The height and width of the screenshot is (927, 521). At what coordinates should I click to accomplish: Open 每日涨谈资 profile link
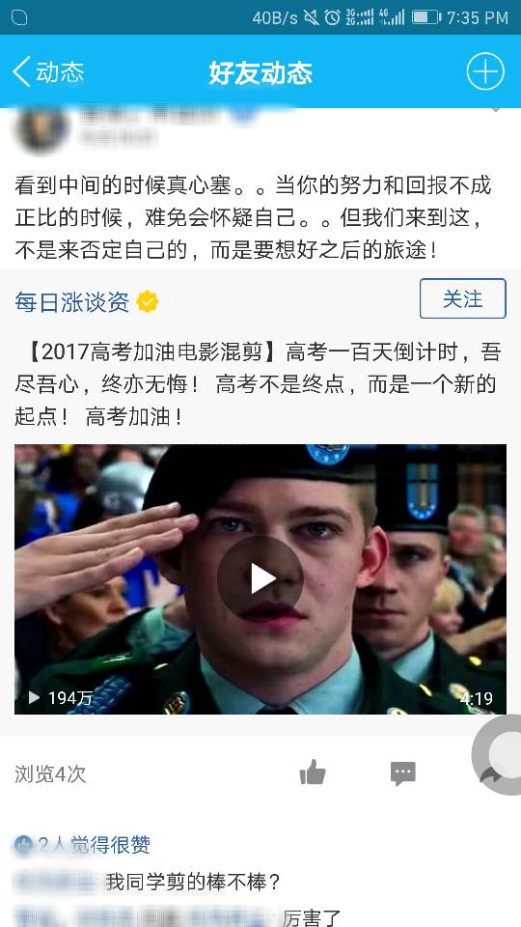tap(72, 302)
